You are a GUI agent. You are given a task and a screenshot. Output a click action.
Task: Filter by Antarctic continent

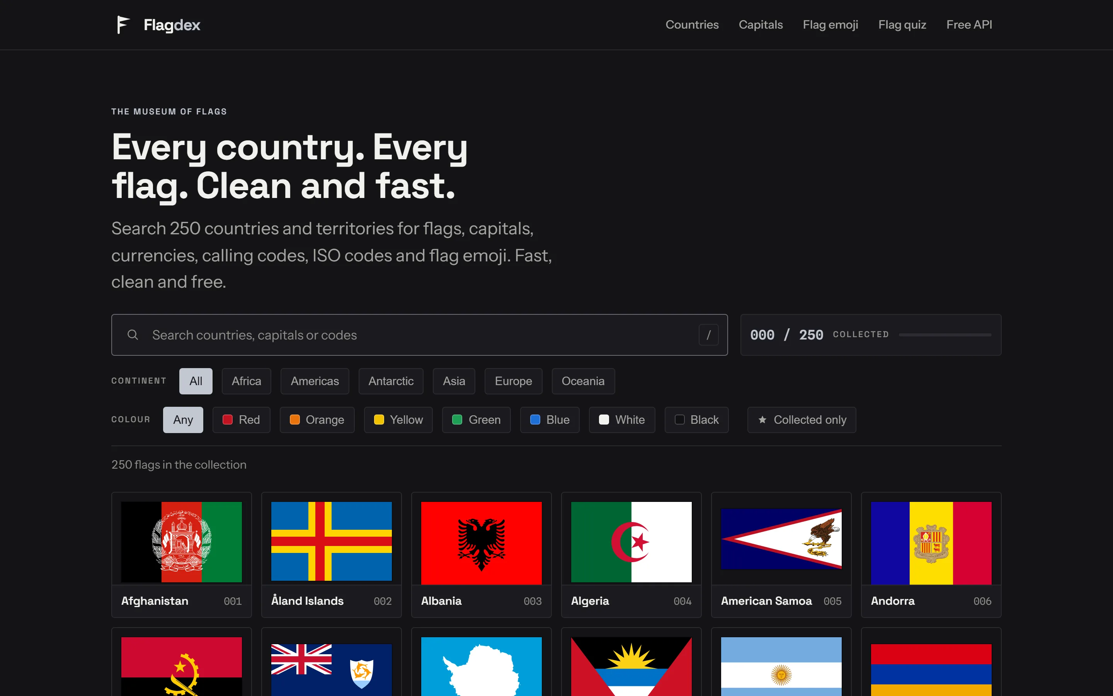click(x=390, y=381)
